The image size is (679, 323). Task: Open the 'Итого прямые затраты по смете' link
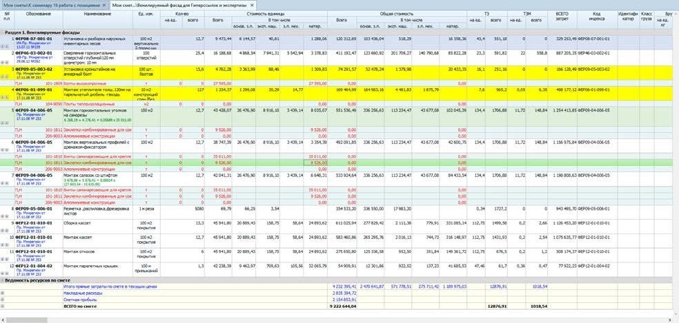(110, 286)
